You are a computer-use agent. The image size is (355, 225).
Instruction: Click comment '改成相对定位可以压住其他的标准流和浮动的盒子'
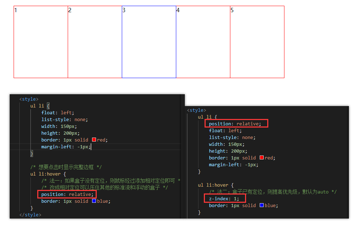click(x=105, y=187)
